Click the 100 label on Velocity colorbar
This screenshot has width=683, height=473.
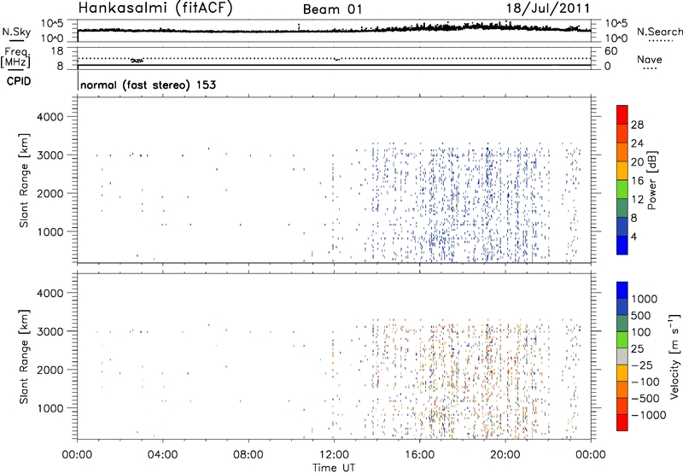[641, 332]
